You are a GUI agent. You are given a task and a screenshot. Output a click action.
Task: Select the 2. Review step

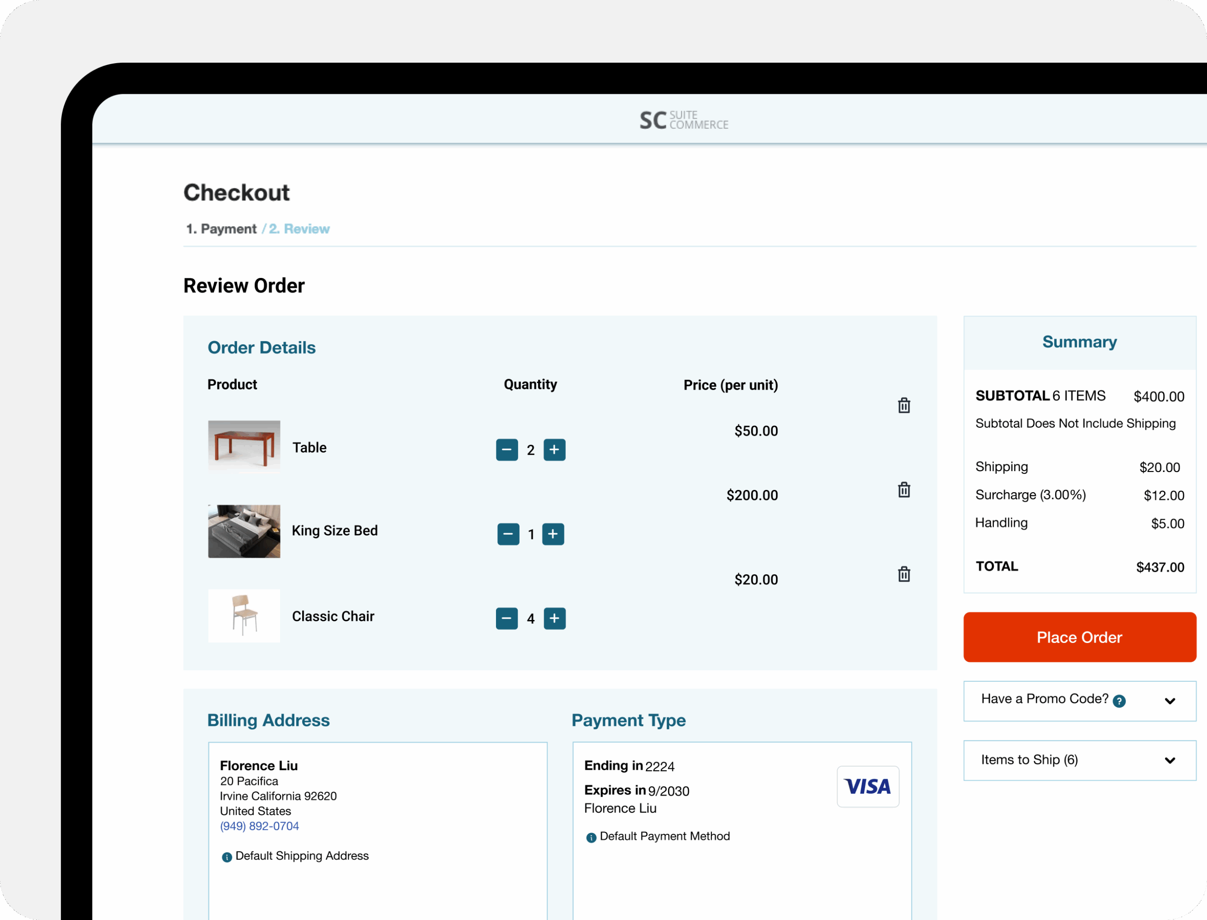coord(299,229)
